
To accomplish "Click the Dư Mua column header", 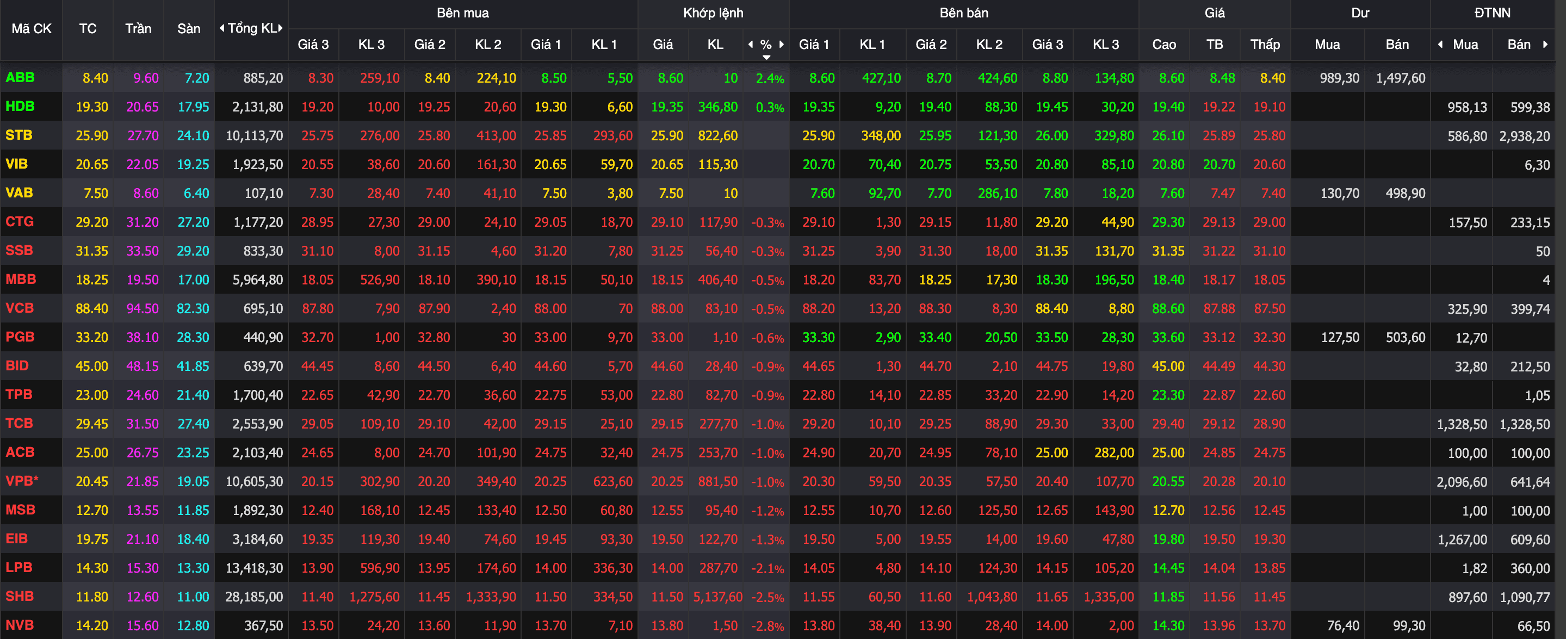I will click(1328, 45).
